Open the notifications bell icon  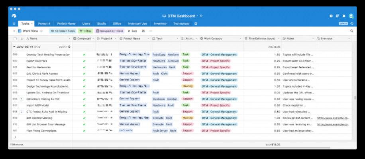coord(344,16)
